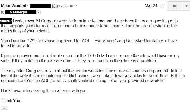192x111 pixels.
Task: Click the Thank You closing line
Action: pos(10,101)
